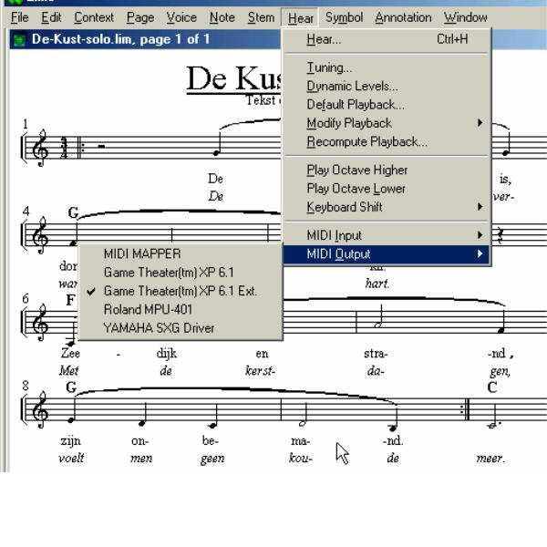Click the lyric syllable 'be-'
This screenshot has height=547, width=547.
click(x=210, y=441)
